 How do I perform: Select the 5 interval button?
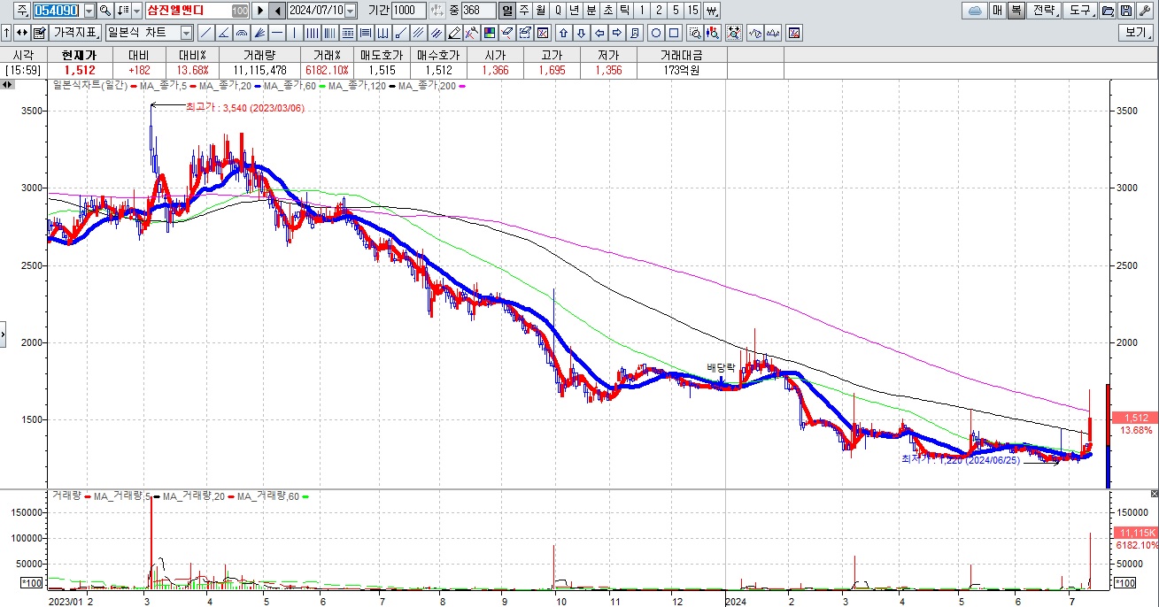click(676, 11)
